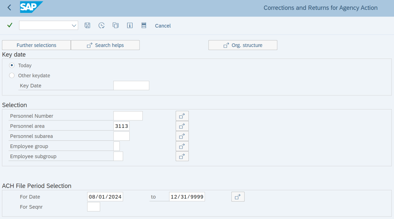The image size is (394, 219).
Task: Open the Search helps button
Action: pos(105,45)
